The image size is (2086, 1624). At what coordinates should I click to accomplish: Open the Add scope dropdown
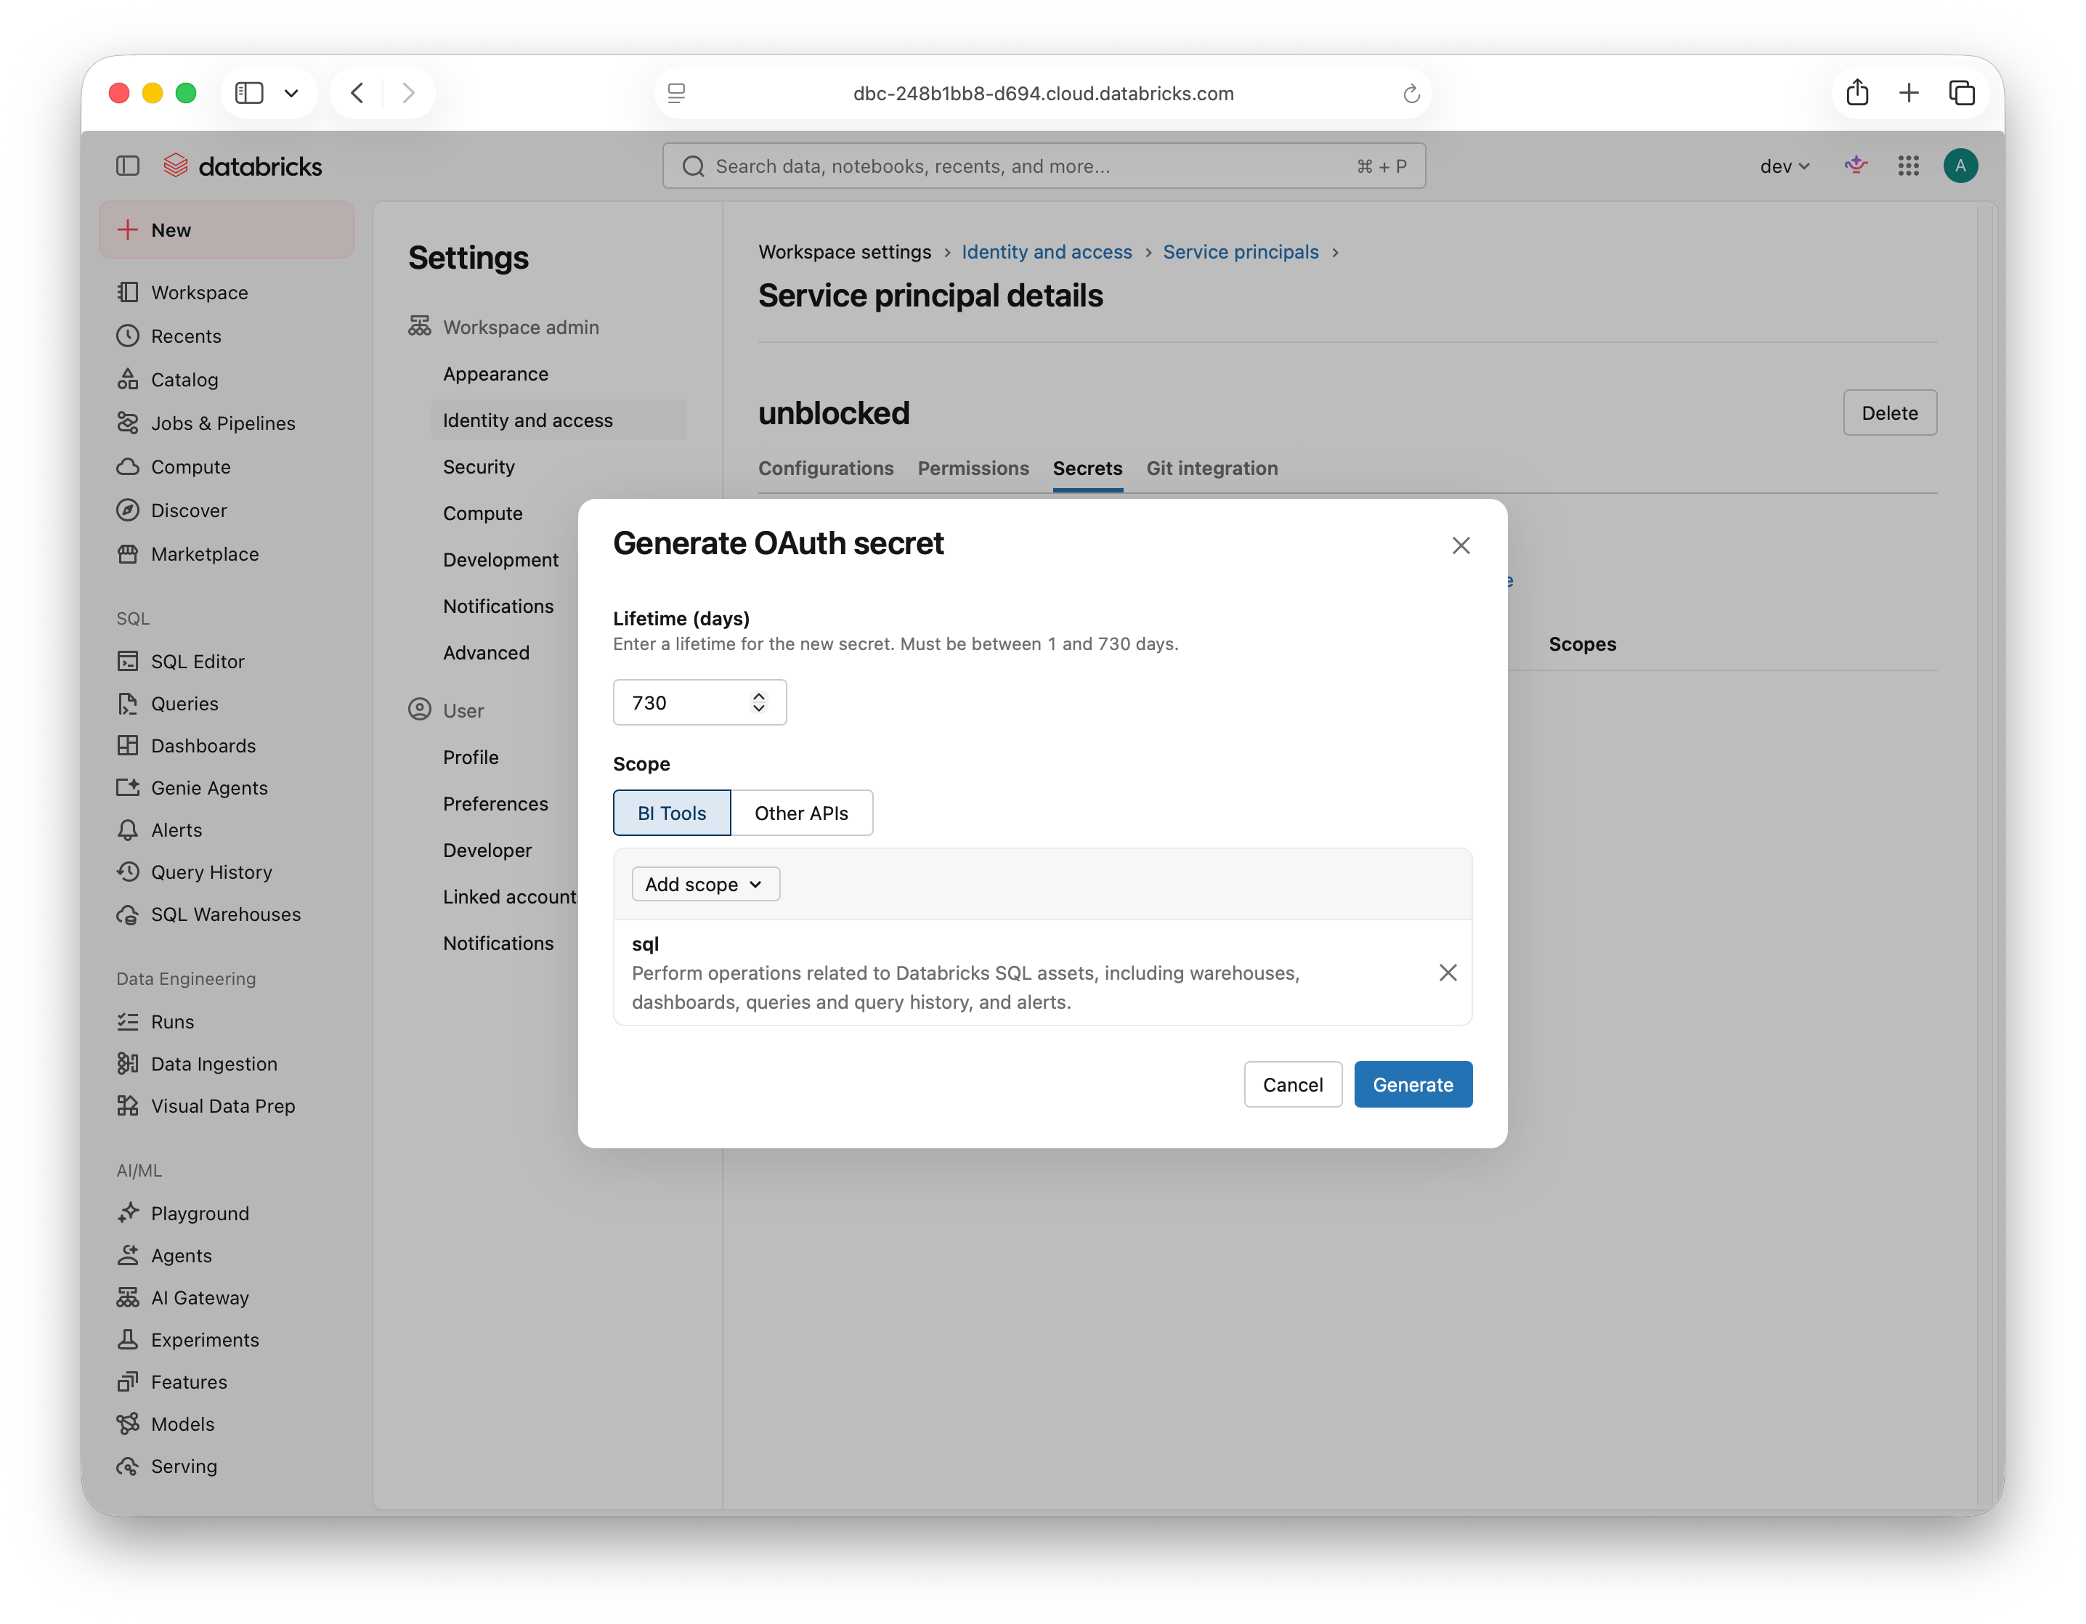(x=705, y=884)
